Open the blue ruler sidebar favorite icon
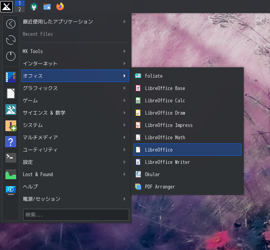 click(x=11, y=77)
